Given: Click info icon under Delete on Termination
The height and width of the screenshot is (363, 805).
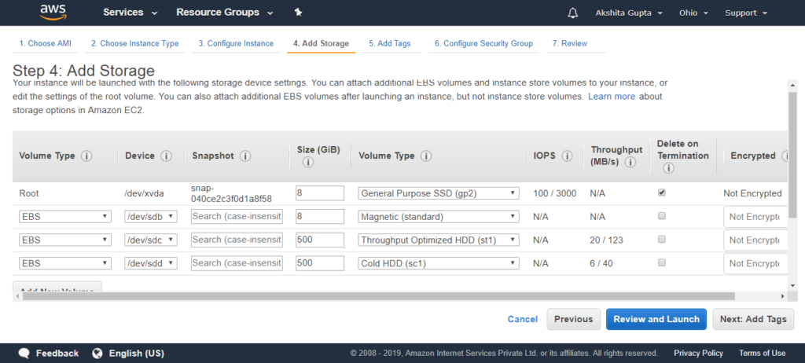Looking at the screenshot, I should [x=668, y=168].
